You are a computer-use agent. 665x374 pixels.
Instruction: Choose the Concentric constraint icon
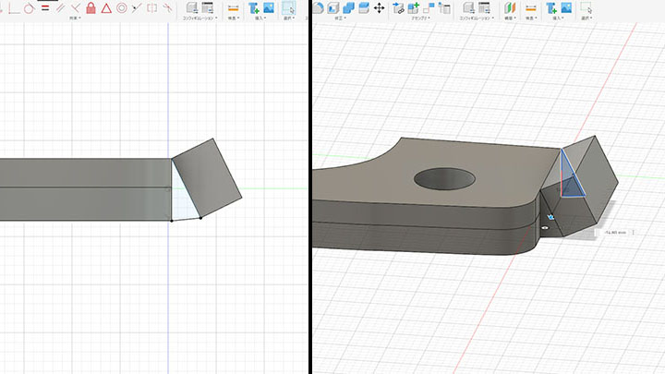click(x=121, y=7)
